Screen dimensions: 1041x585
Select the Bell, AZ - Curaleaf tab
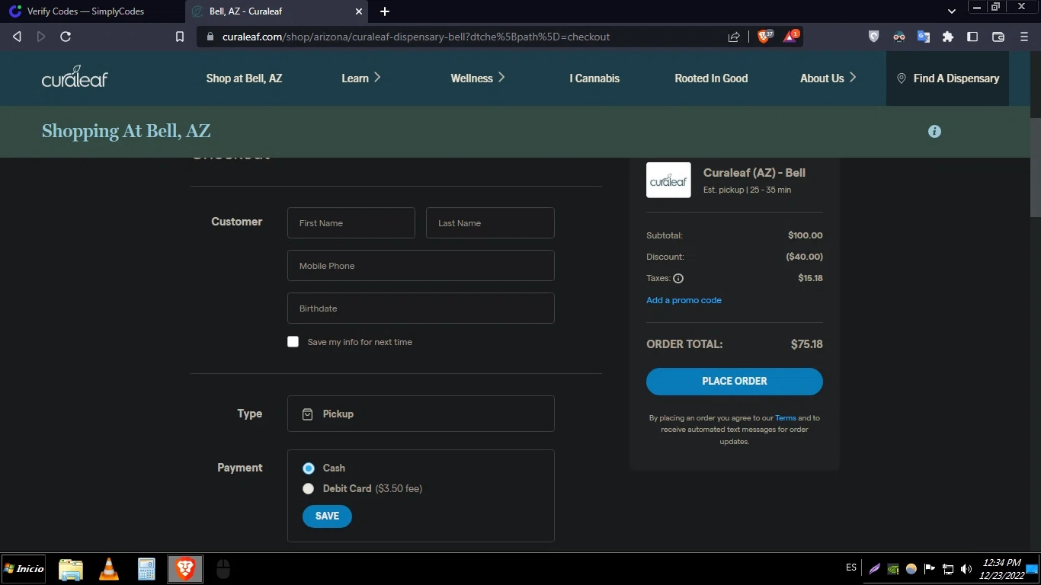[277, 11]
